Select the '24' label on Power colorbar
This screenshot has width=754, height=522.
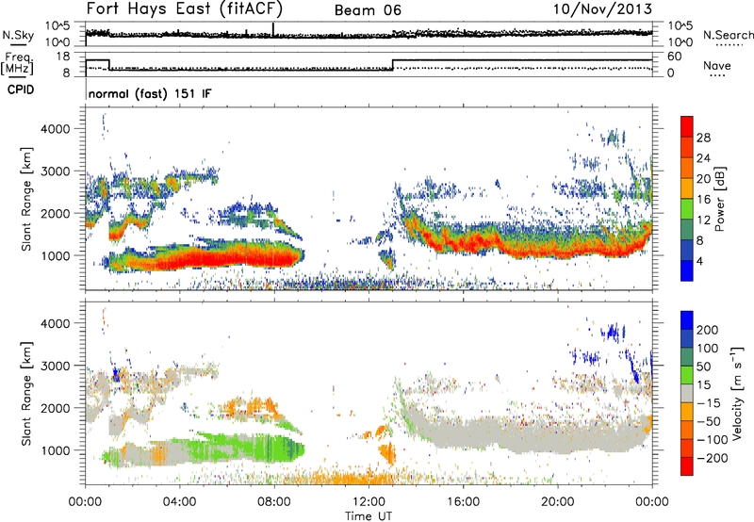(703, 158)
